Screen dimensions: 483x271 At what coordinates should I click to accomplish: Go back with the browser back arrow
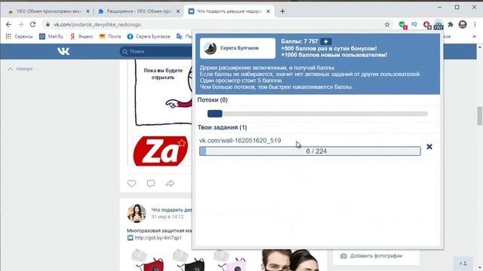click(x=8, y=24)
